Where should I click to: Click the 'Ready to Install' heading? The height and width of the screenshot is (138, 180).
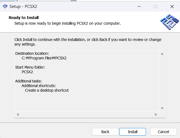[24, 18]
